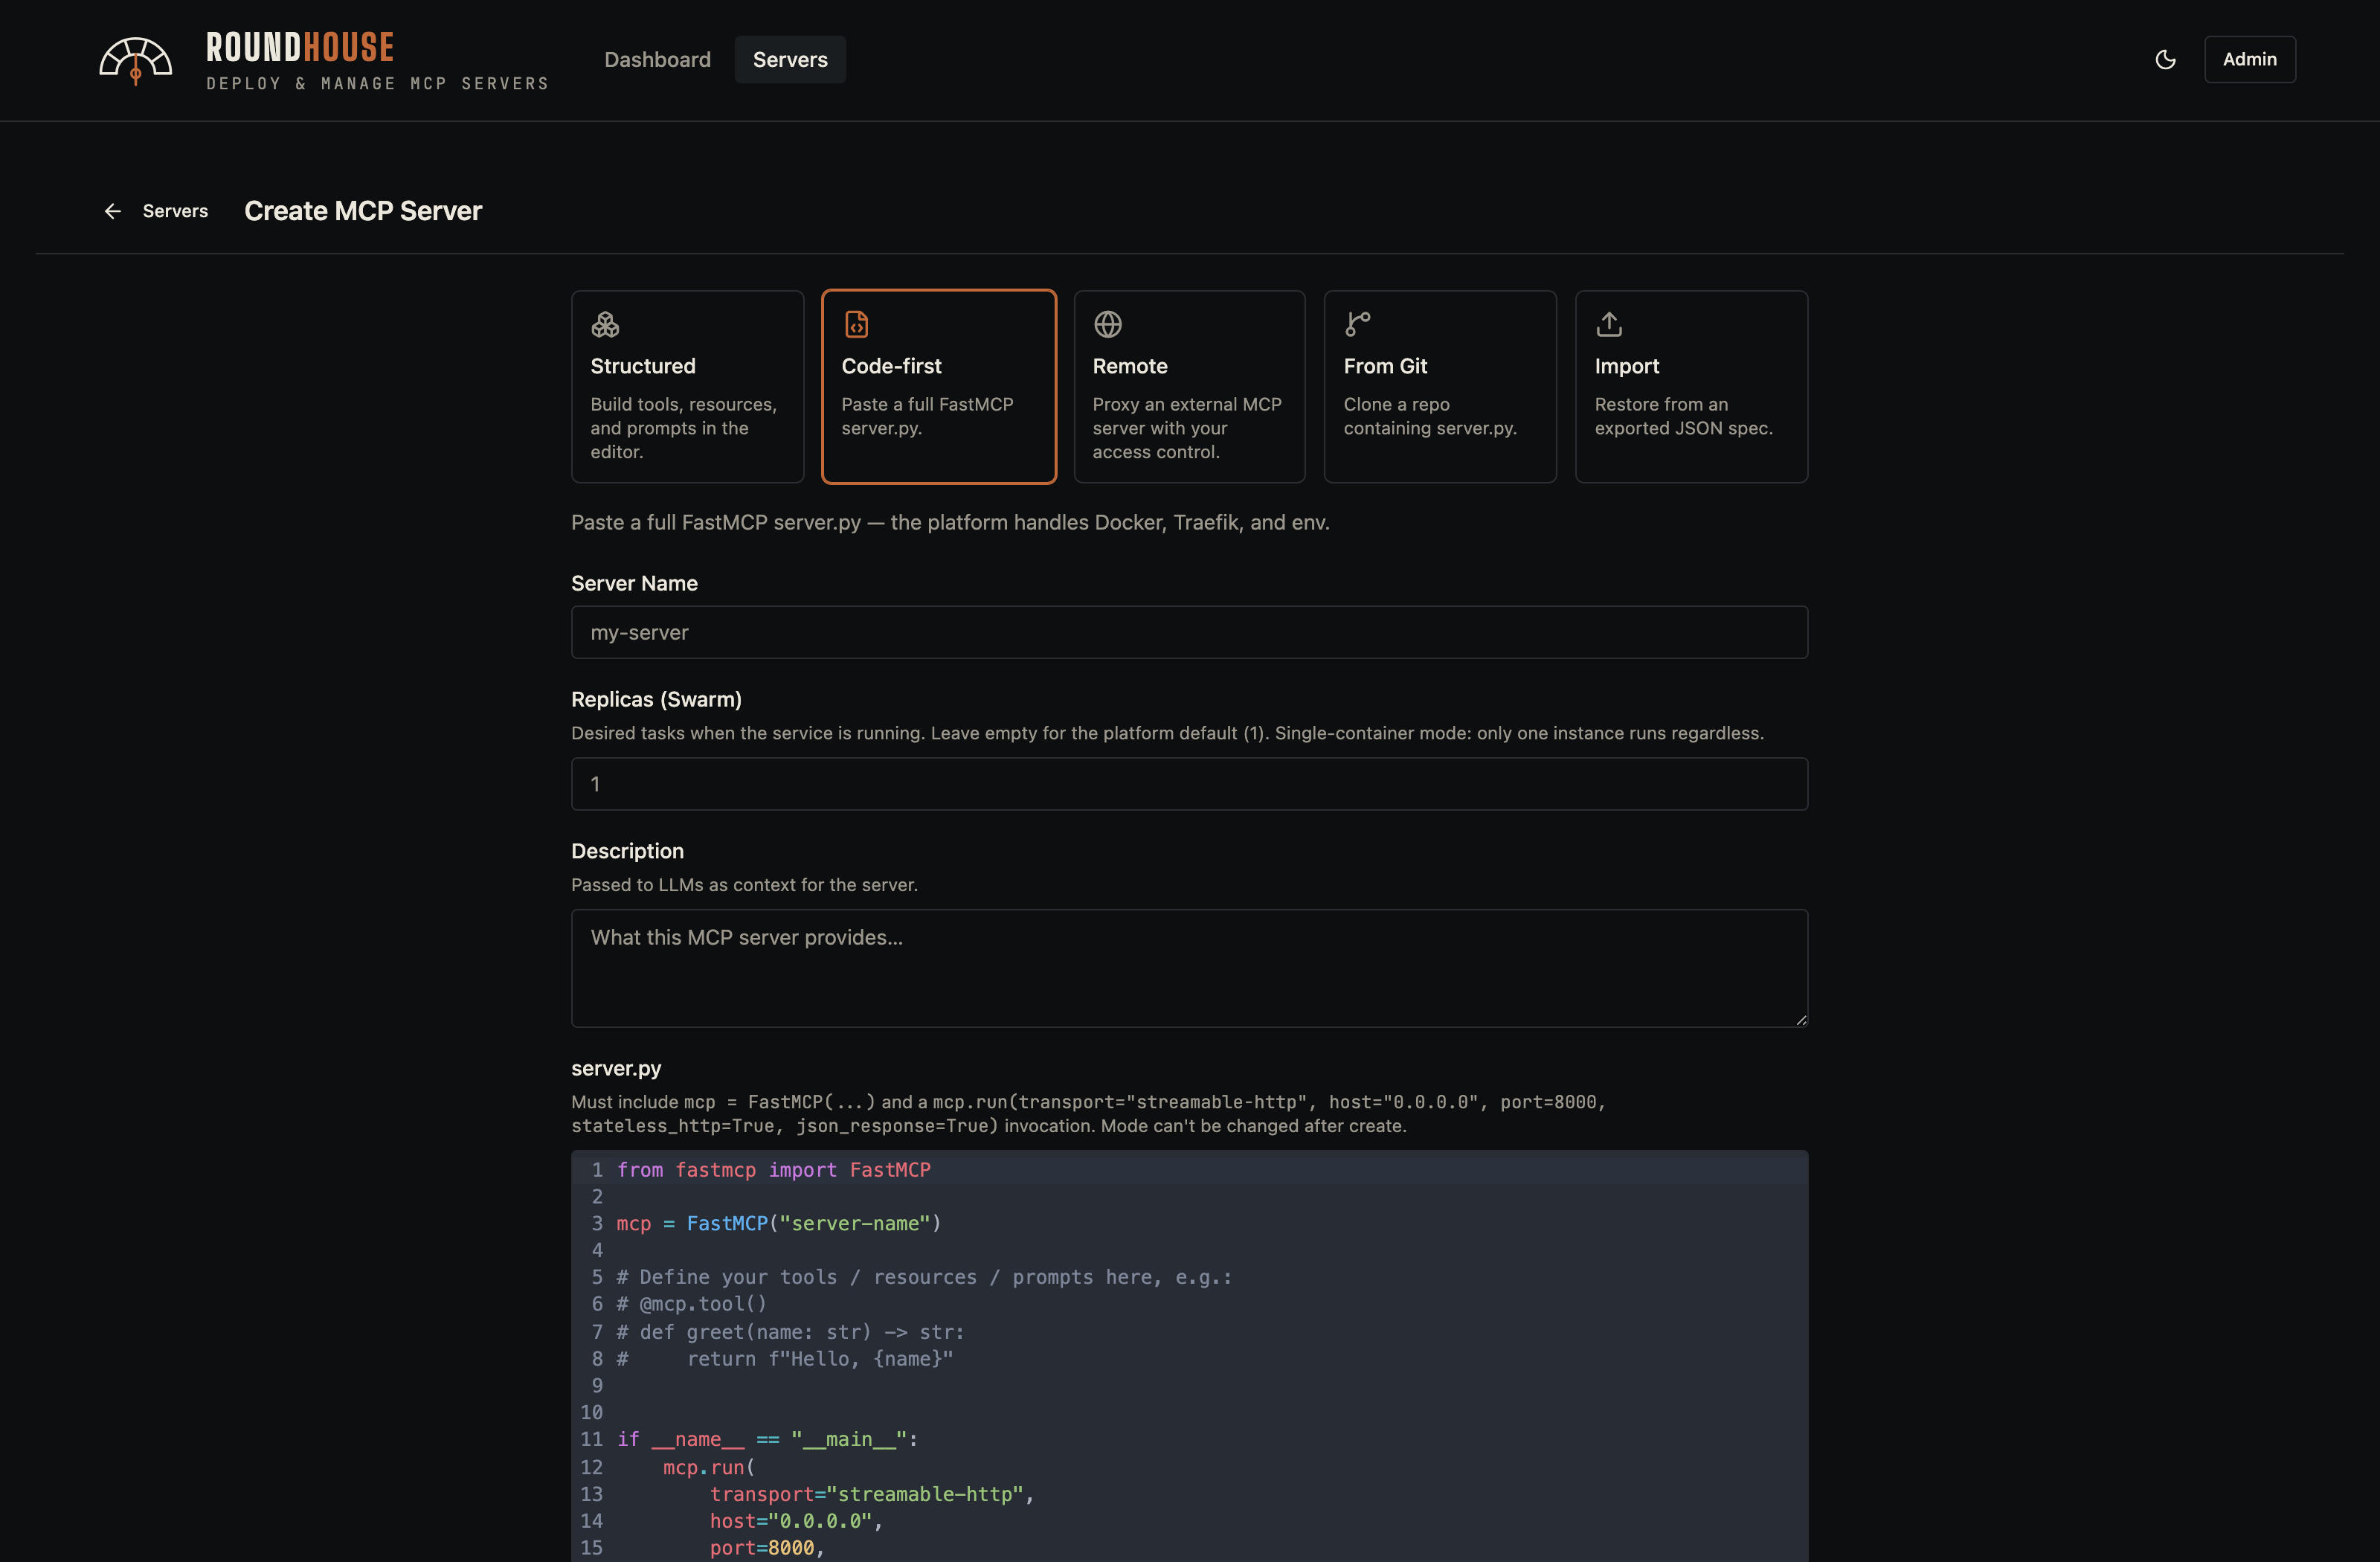Screen dimensions: 2380x1562
Task: Click comment 'return f"Hello, {name}"' line
Action: 784,1359
